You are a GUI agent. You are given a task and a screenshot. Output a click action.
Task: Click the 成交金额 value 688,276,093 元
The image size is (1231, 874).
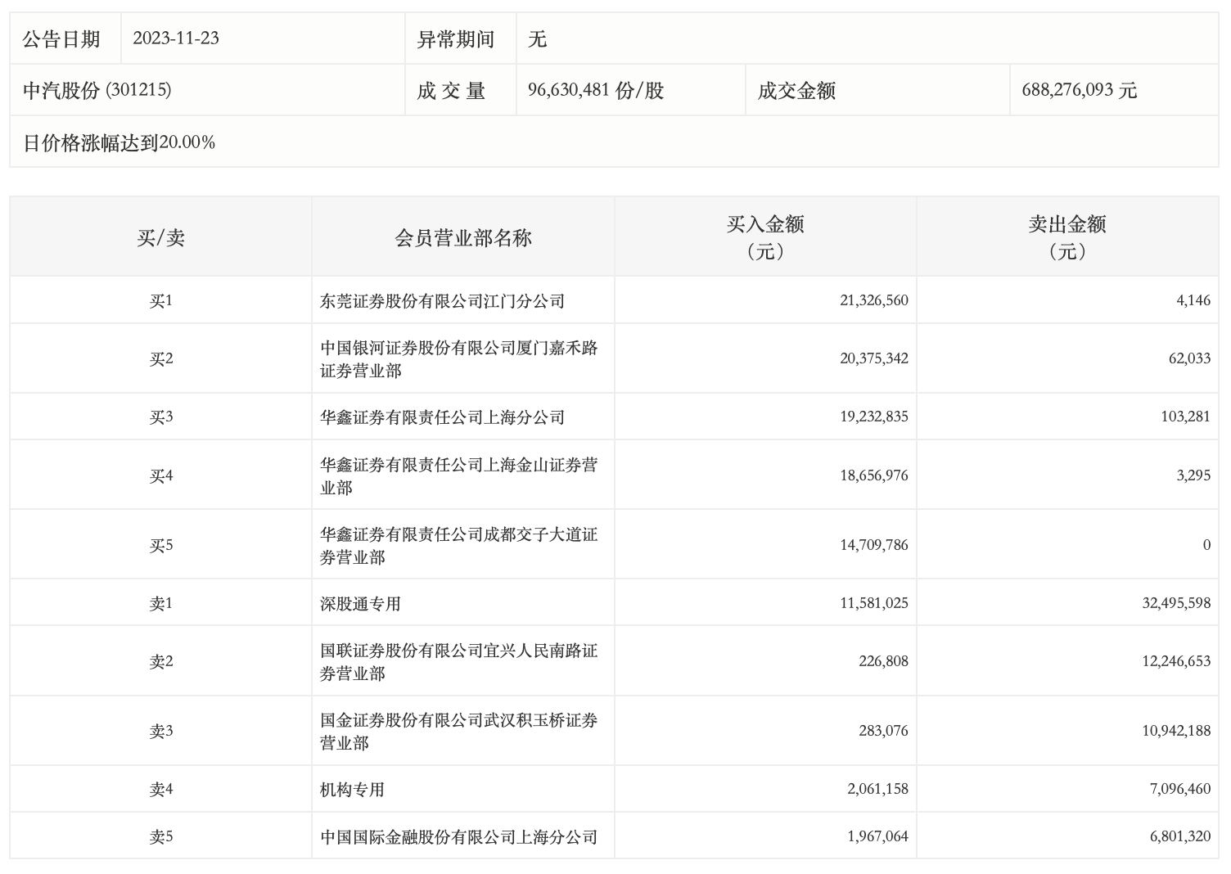tap(1079, 90)
